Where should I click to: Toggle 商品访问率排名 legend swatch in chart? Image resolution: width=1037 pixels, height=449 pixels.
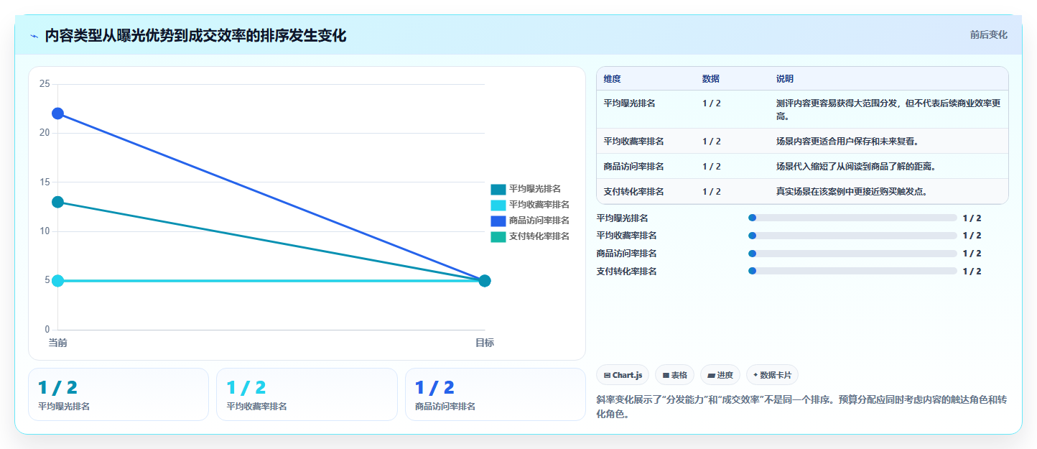pos(498,221)
